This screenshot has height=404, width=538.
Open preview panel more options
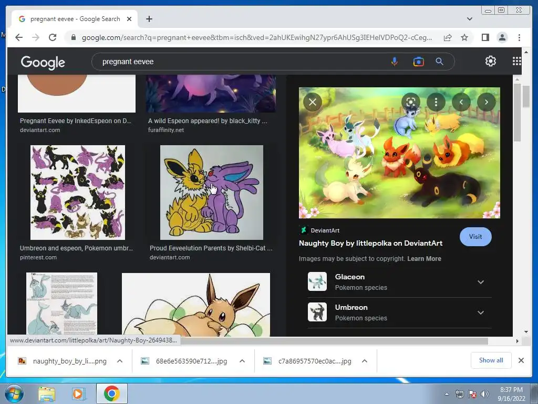coord(436,102)
